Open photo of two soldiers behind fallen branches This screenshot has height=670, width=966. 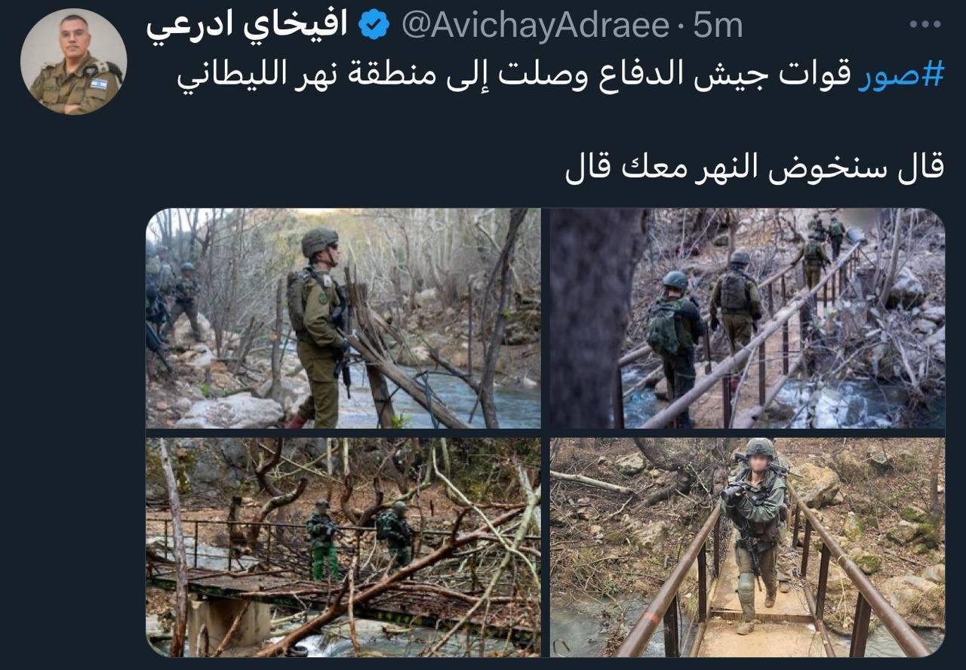343,547
